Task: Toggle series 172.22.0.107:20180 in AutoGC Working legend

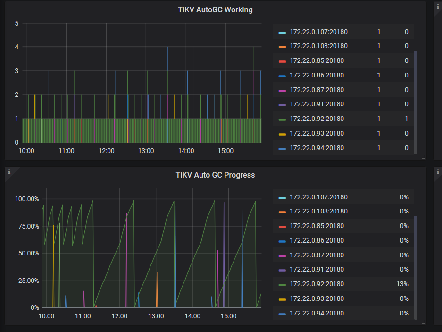Action: pyautogui.click(x=318, y=32)
